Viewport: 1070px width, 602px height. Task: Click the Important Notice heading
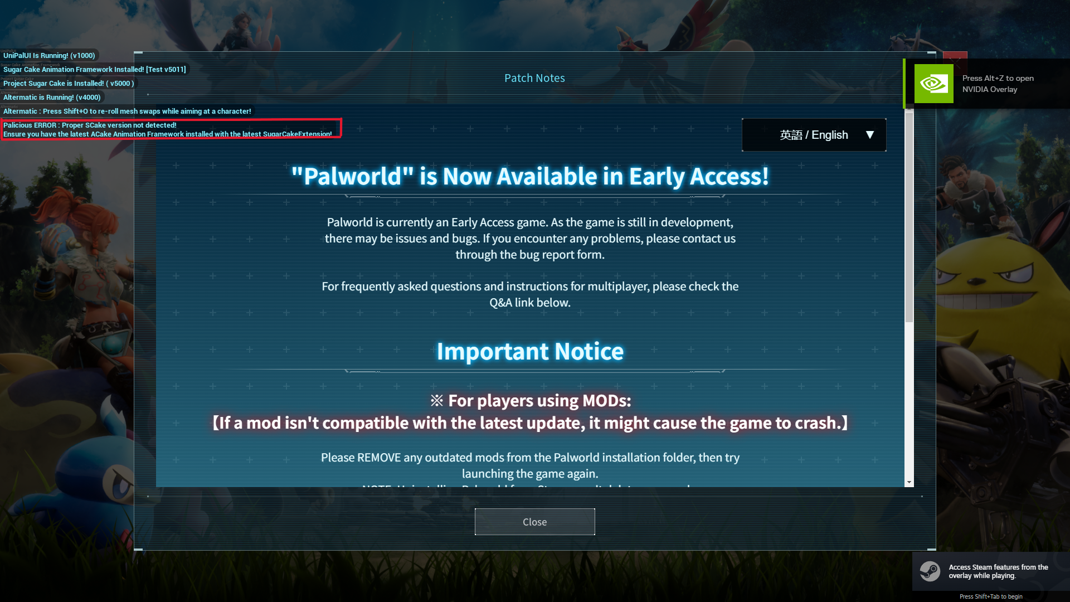(x=530, y=351)
